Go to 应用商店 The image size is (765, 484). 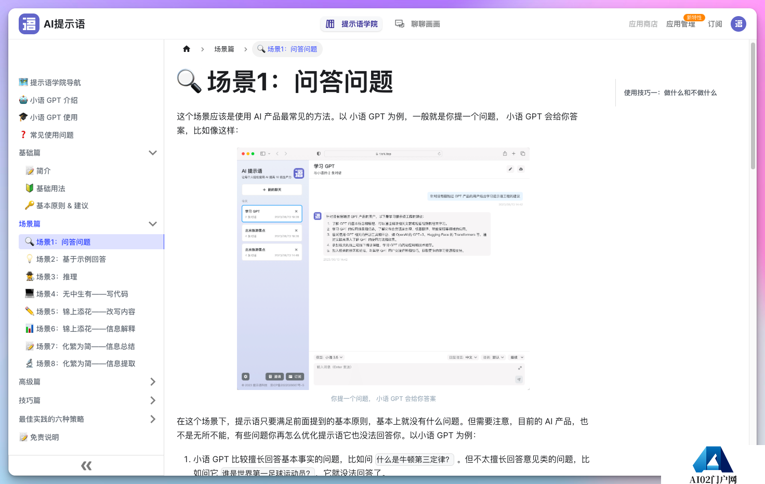tap(643, 24)
